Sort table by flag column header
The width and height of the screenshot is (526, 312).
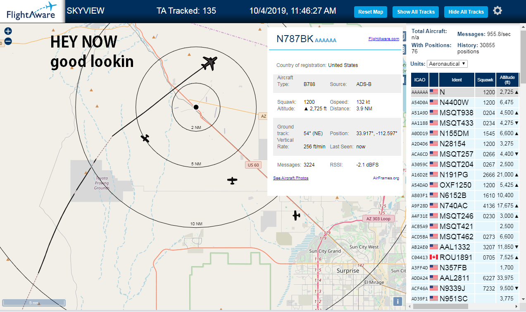click(434, 80)
